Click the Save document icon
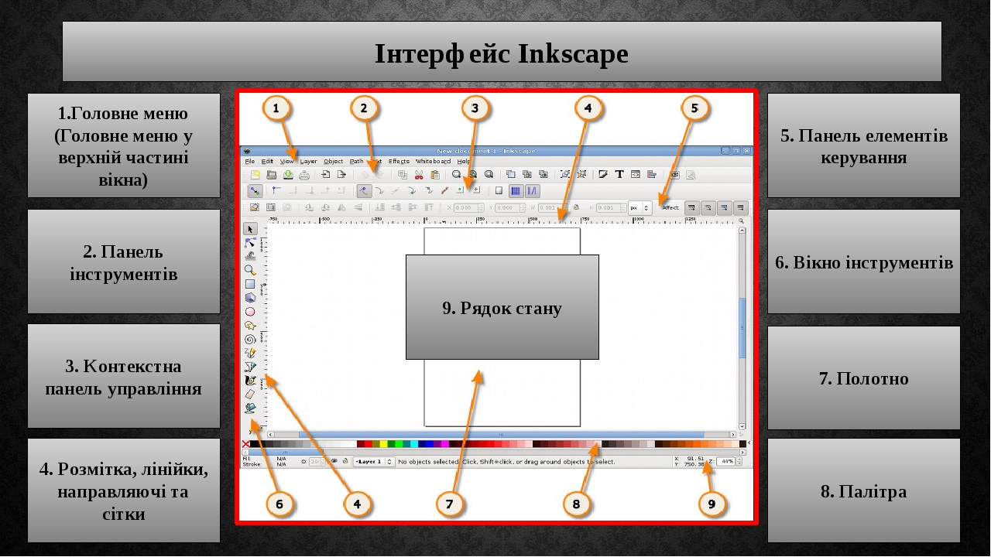The image size is (991, 557). 288,175
